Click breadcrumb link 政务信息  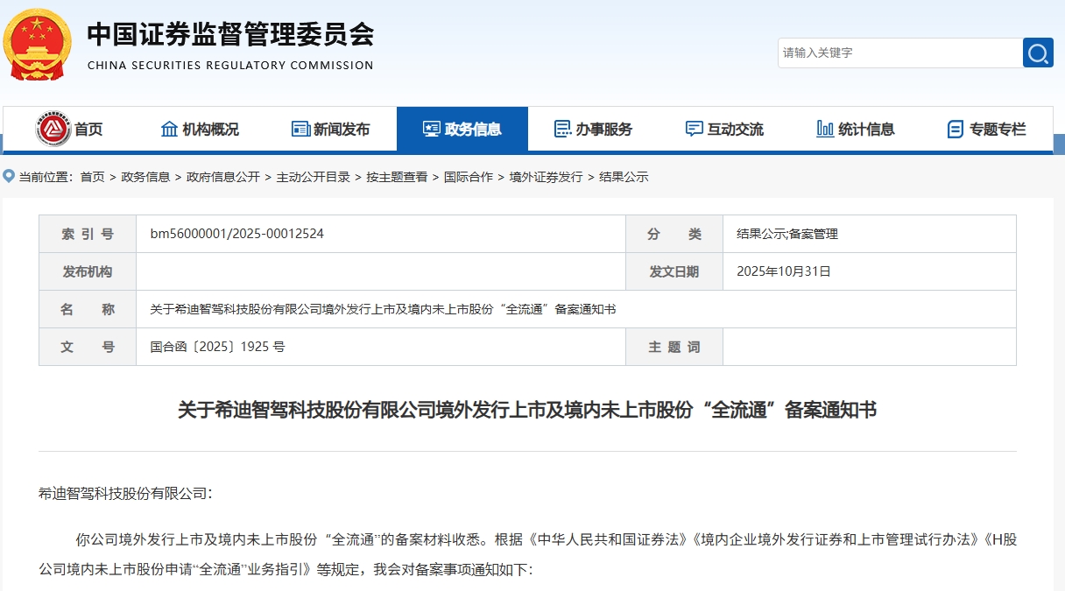[x=145, y=177]
